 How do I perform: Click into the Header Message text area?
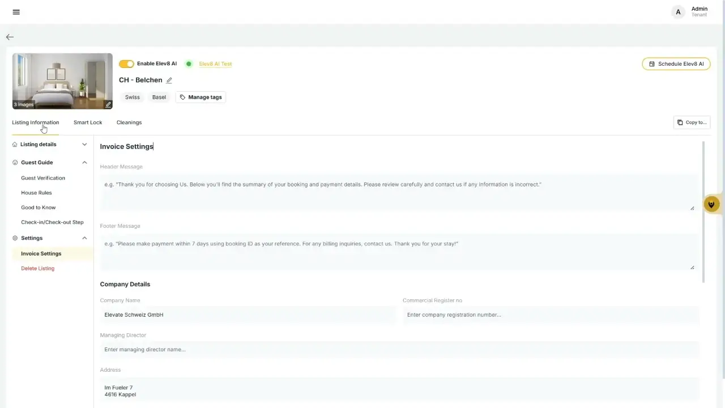pyautogui.click(x=398, y=192)
